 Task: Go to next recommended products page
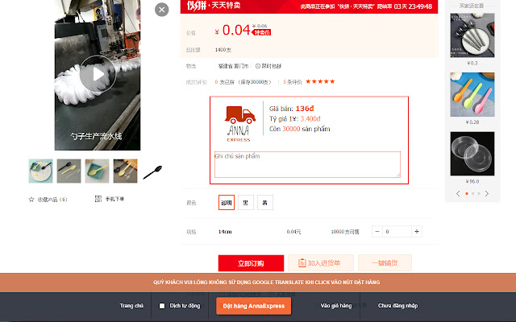pyautogui.click(x=487, y=193)
